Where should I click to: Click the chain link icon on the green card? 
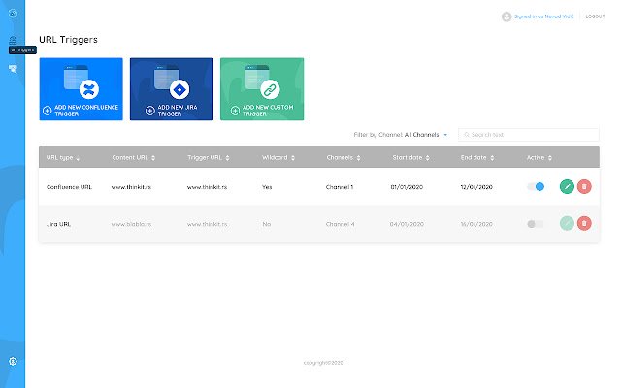[270, 90]
